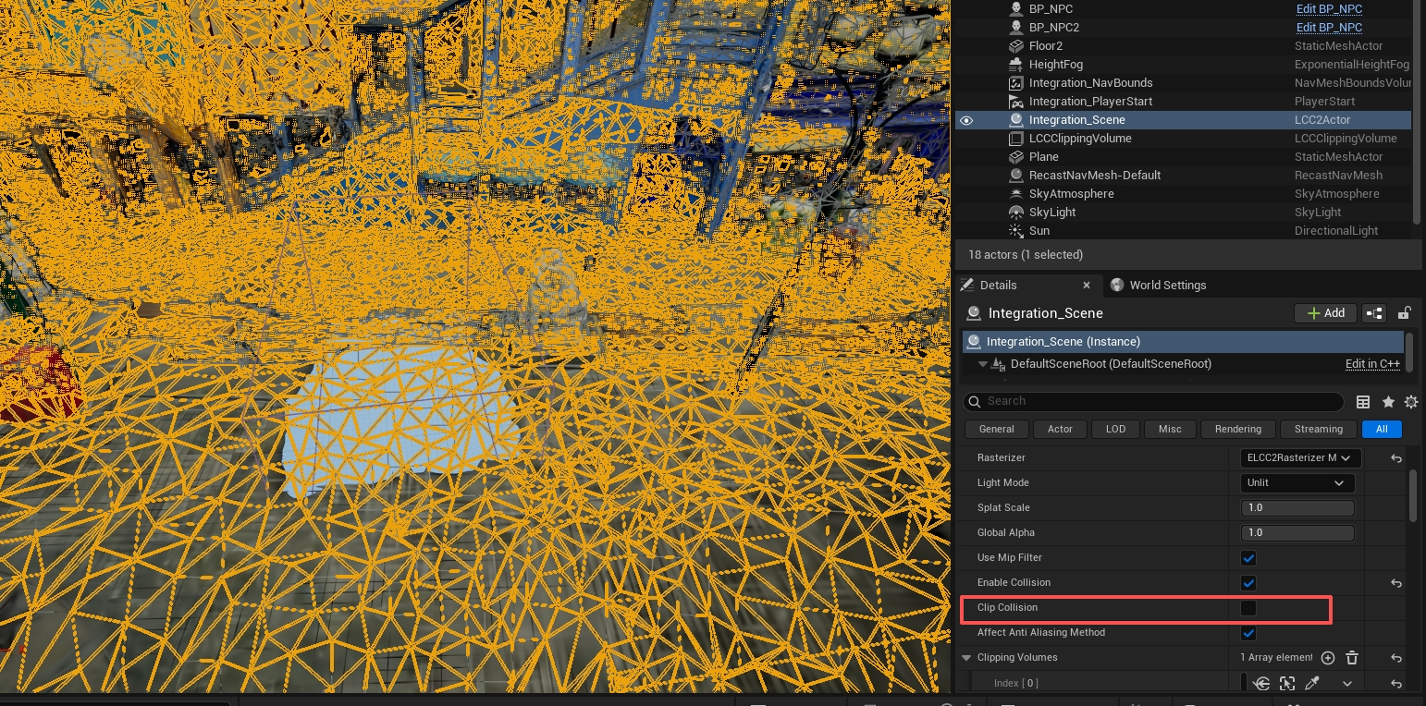This screenshot has height=706, width=1426.
Task: Use selected asset arrow for Index 0
Action: coord(1261,684)
